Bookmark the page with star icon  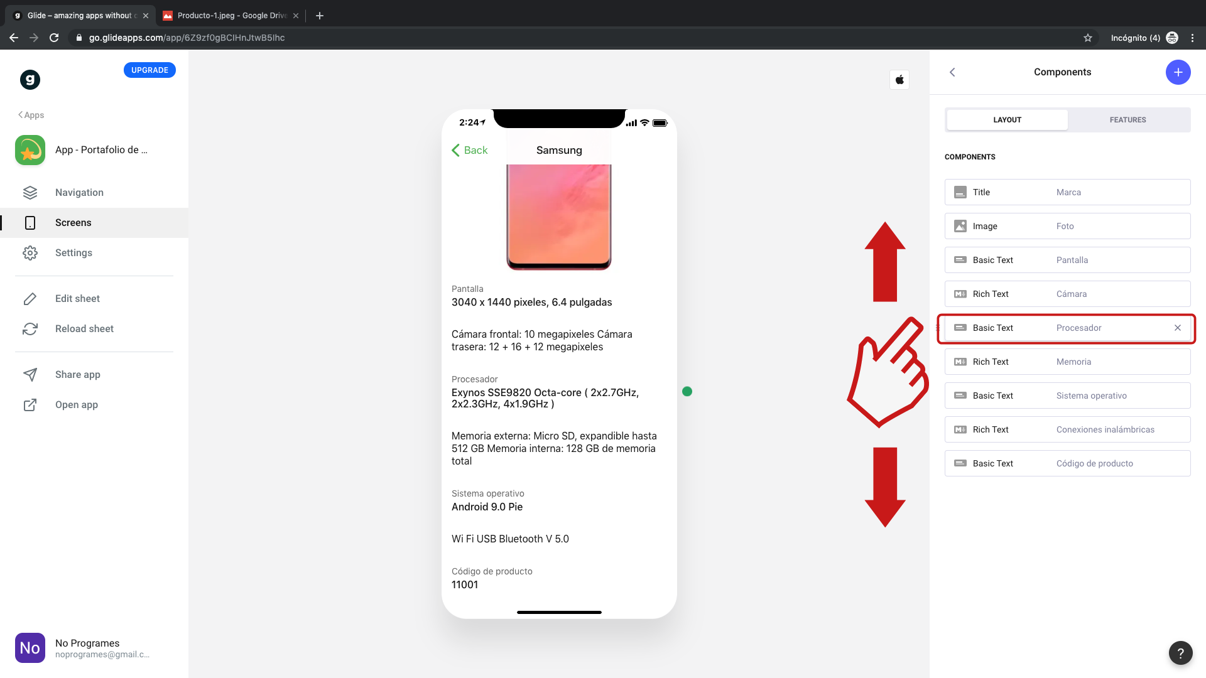click(1088, 38)
